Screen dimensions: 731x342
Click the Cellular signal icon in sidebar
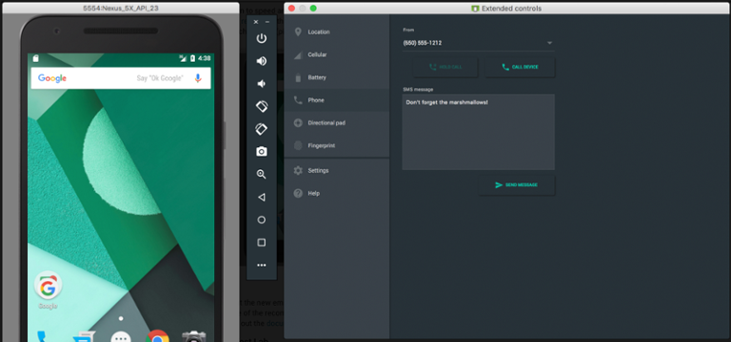coord(298,55)
